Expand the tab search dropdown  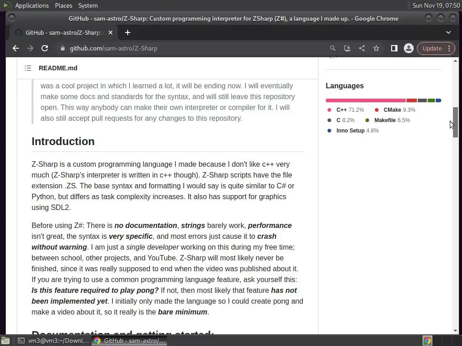pyautogui.click(x=448, y=32)
